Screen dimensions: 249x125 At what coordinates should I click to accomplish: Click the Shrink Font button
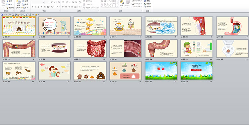coord(54,2)
